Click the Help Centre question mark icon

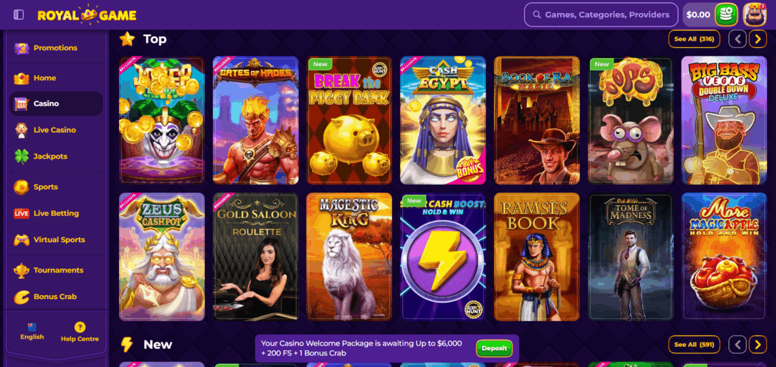click(x=80, y=327)
